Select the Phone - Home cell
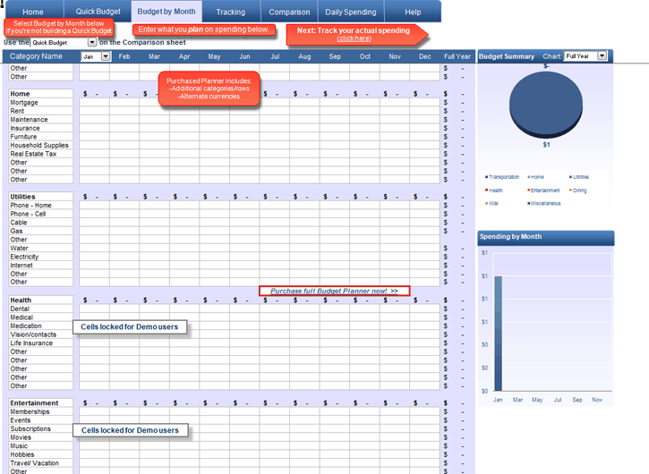This screenshot has height=474, width=649. [40, 206]
